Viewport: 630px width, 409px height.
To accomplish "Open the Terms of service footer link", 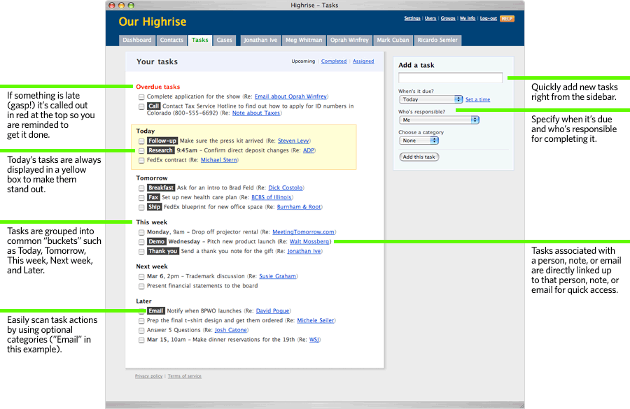I will pyautogui.click(x=184, y=376).
